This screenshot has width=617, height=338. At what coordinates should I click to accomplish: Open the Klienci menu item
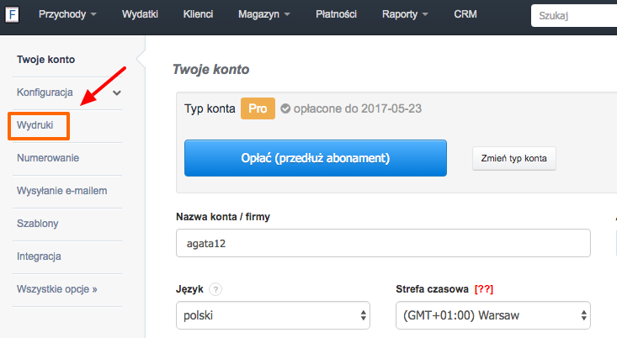(x=198, y=14)
